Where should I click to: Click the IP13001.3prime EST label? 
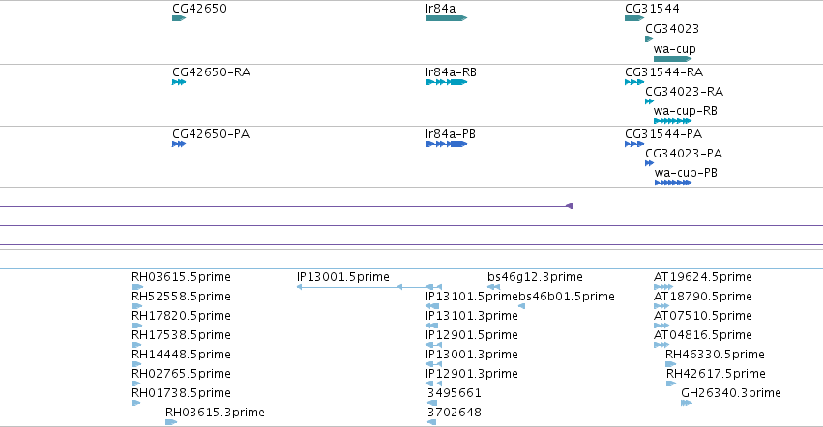click(x=472, y=355)
